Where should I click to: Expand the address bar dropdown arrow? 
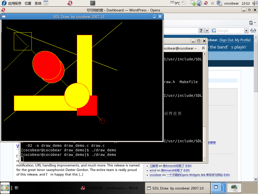pyautogui.click(x=207, y=31)
